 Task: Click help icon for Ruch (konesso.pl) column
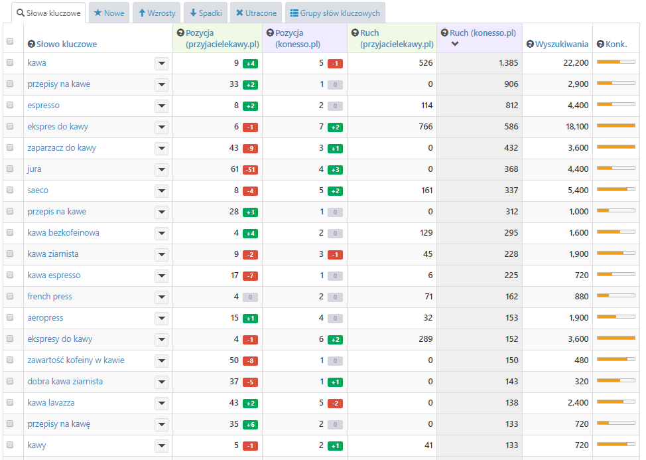click(x=444, y=33)
